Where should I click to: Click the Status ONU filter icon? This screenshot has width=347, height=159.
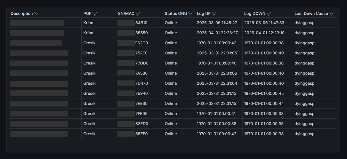click(190, 14)
